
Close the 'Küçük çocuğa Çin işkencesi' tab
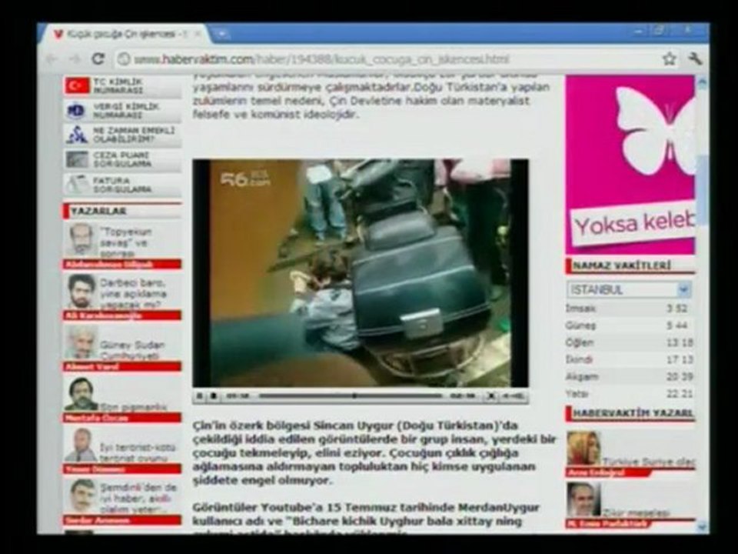[x=198, y=34]
